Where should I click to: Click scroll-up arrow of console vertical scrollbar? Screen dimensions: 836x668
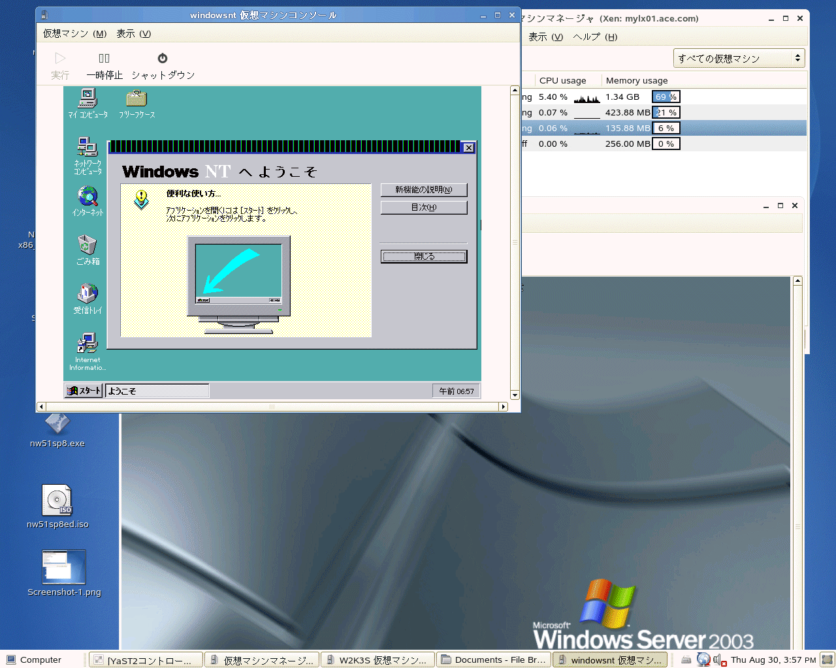[x=515, y=90]
